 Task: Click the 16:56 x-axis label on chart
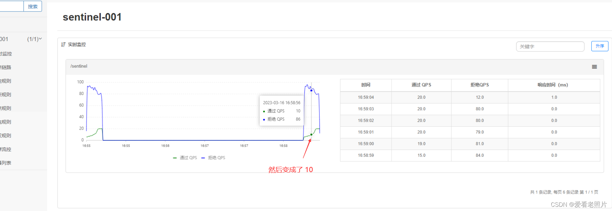[165, 146]
